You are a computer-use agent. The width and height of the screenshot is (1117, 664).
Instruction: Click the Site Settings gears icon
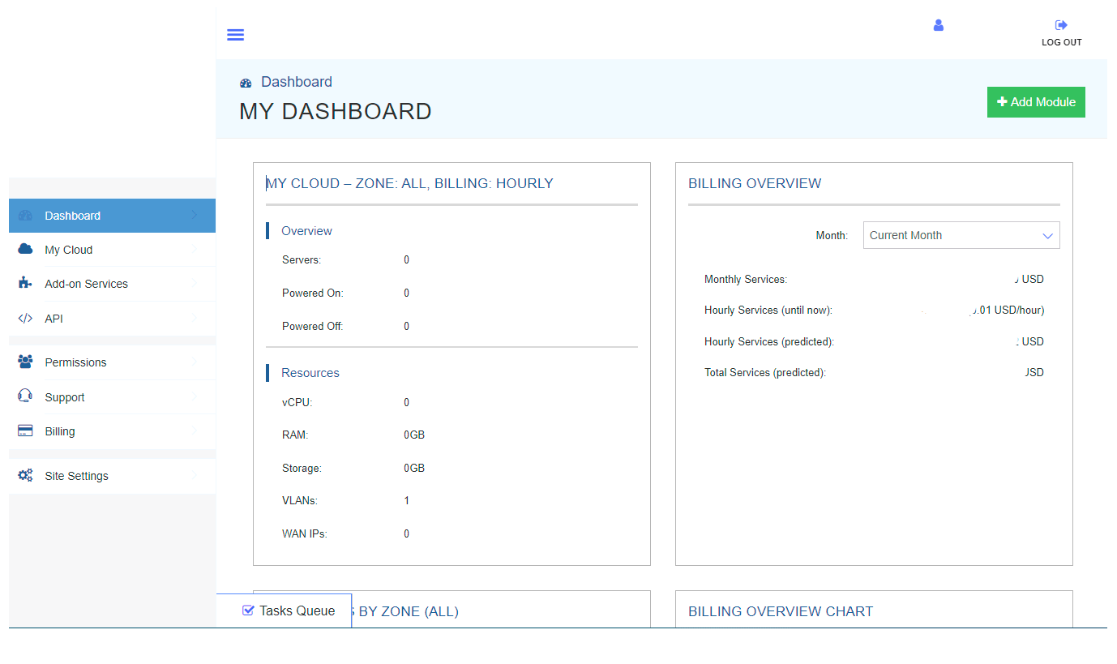tap(25, 475)
